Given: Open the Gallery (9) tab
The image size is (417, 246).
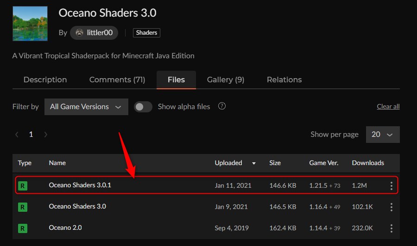Looking at the screenshot, I should [x=226, y=80].
